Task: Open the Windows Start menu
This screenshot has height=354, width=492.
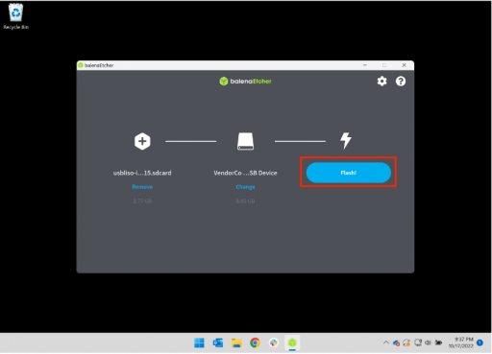Action: (199, 342)
